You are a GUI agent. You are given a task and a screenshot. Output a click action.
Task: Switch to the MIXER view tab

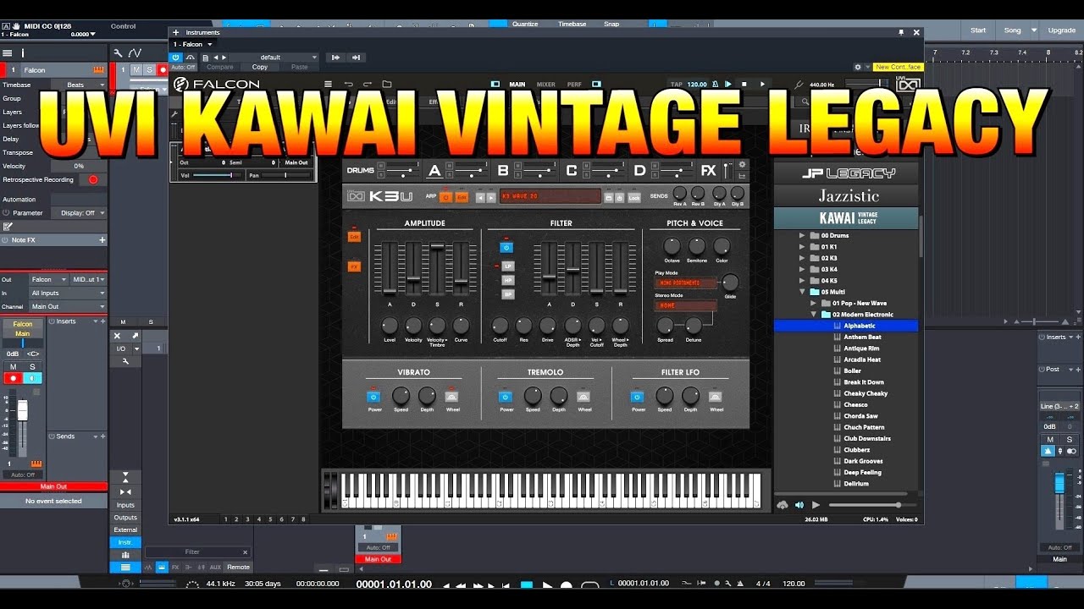point(545,85)
